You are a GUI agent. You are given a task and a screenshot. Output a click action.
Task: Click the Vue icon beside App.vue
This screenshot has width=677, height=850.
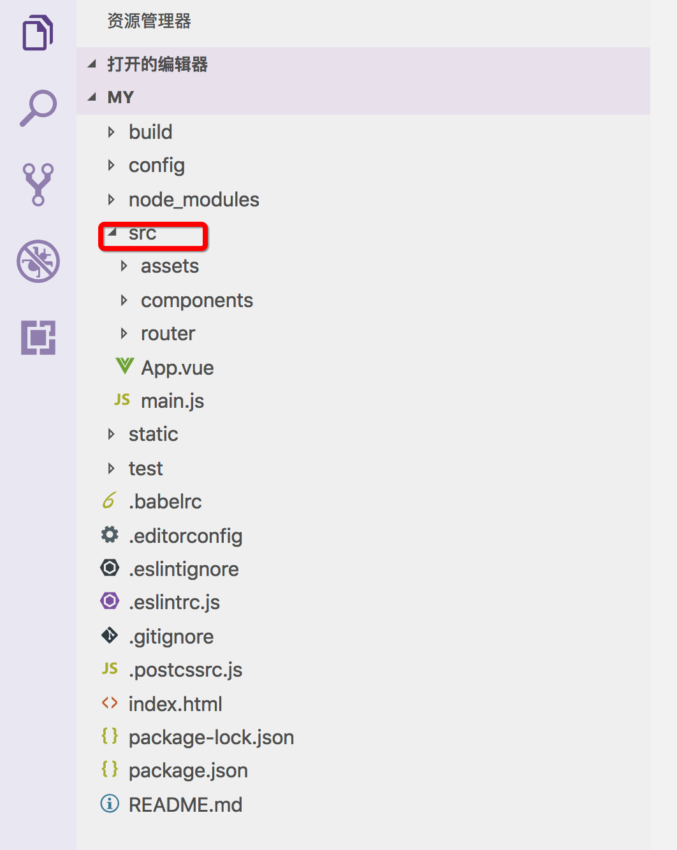tap(124, 366)
